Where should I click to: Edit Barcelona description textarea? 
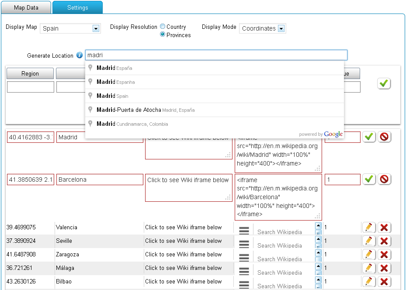188,188
